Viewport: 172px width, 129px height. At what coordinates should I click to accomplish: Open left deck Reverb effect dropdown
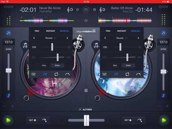[x=51, y=38]
